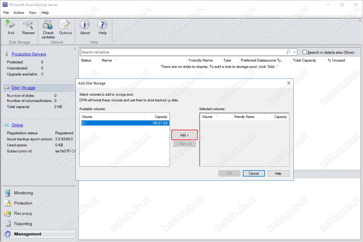Click the 199.87 GB capacity value
This screenshot has width=363, height=242.
(160, 123)
